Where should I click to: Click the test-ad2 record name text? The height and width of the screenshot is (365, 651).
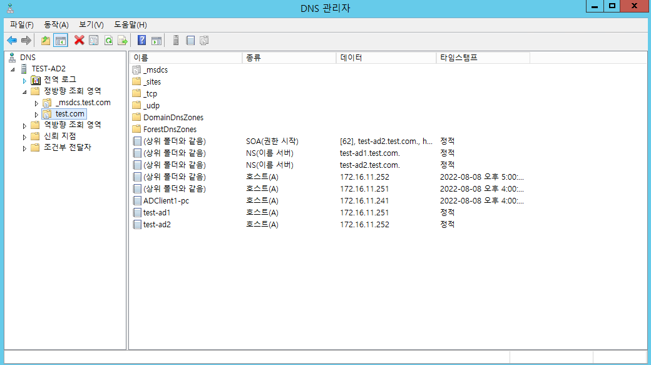[x=157, y=224]
